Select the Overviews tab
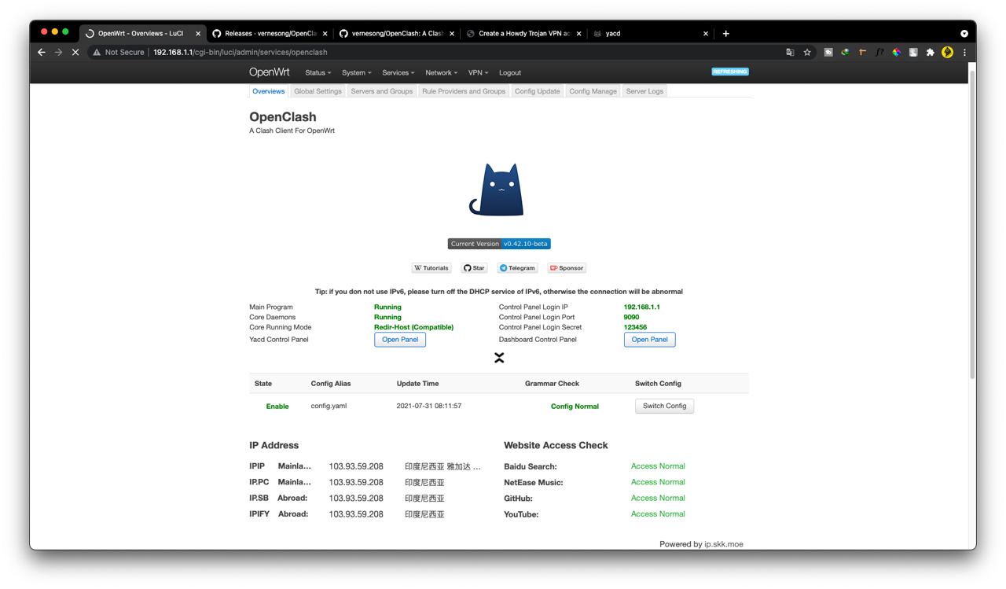The height and width of the screenshot is (589, 1006). pos(269,91)
